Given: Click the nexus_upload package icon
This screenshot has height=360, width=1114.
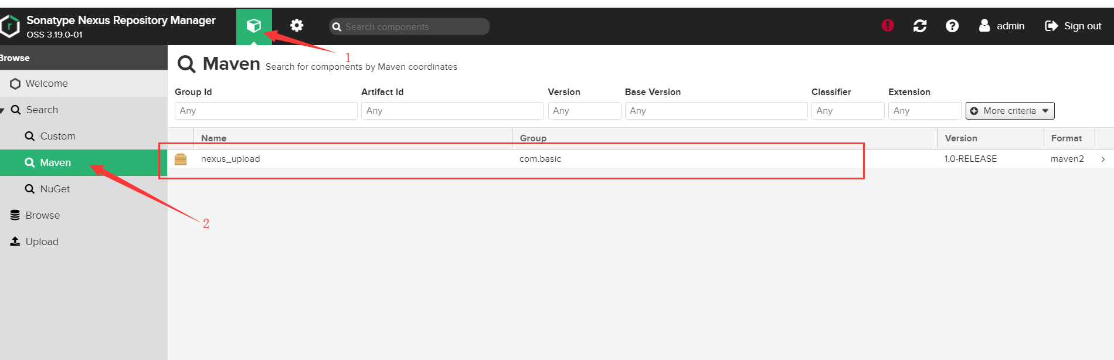Looking at the screenshot, I should click(181, 159).
